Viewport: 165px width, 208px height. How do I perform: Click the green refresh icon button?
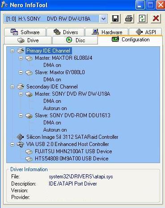(142, 19)
